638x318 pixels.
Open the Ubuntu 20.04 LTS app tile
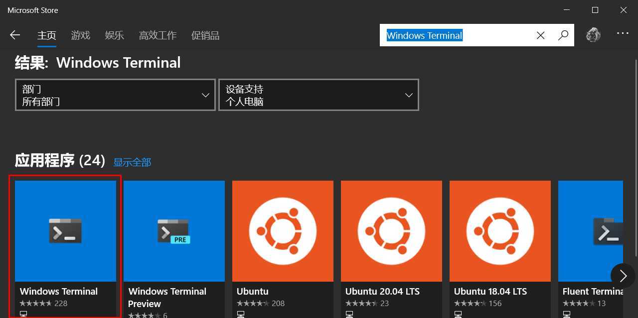(x=391, y=249)
